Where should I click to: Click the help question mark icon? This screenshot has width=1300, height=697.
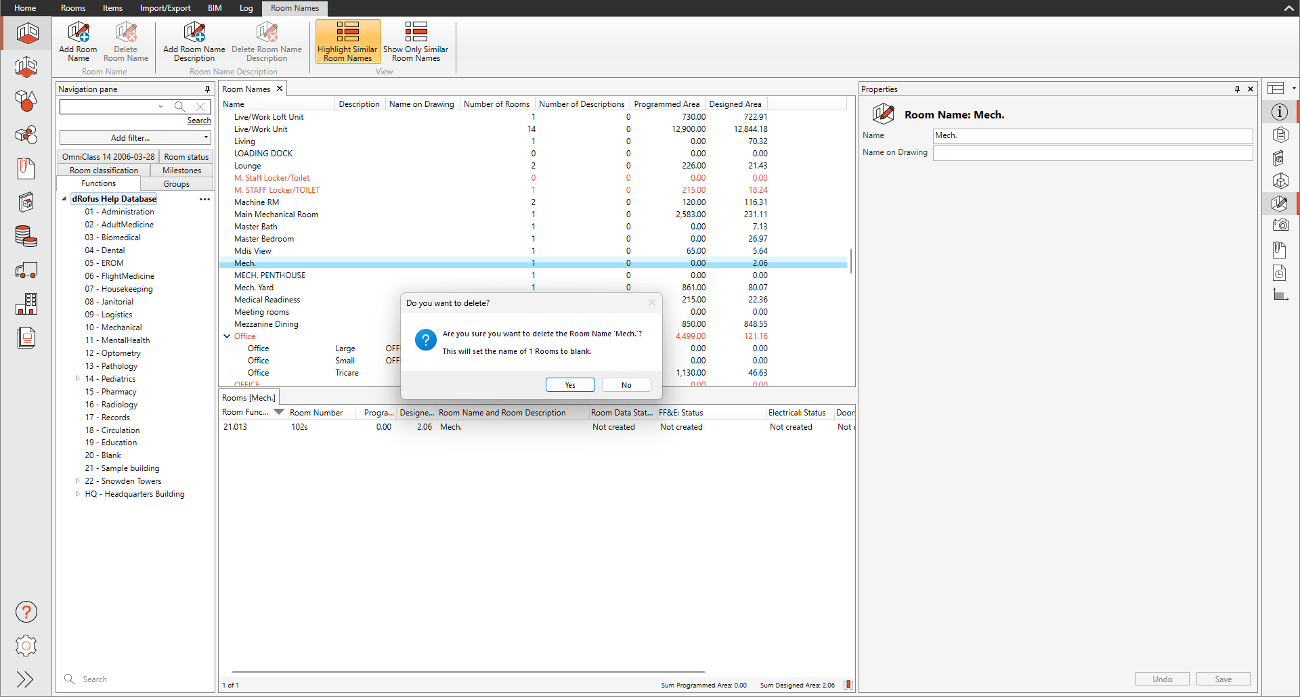click(x=26, y=612)
